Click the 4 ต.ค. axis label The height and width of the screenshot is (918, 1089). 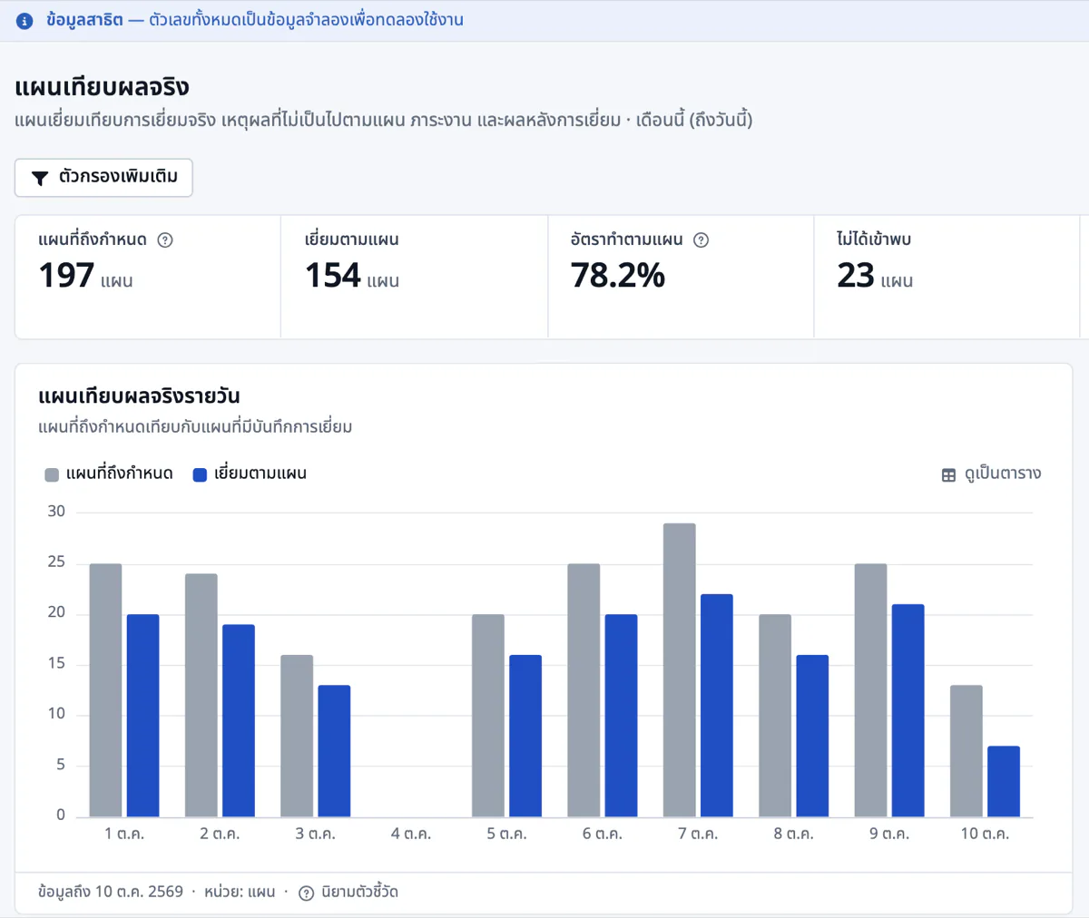point(411,834)
